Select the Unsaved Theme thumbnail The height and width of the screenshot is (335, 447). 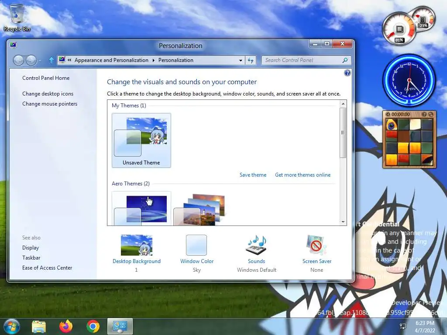(141, 140)
